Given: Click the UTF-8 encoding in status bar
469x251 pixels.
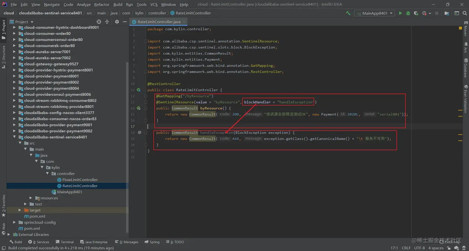Looking at the screenshot, I should [x=419, y=248].
